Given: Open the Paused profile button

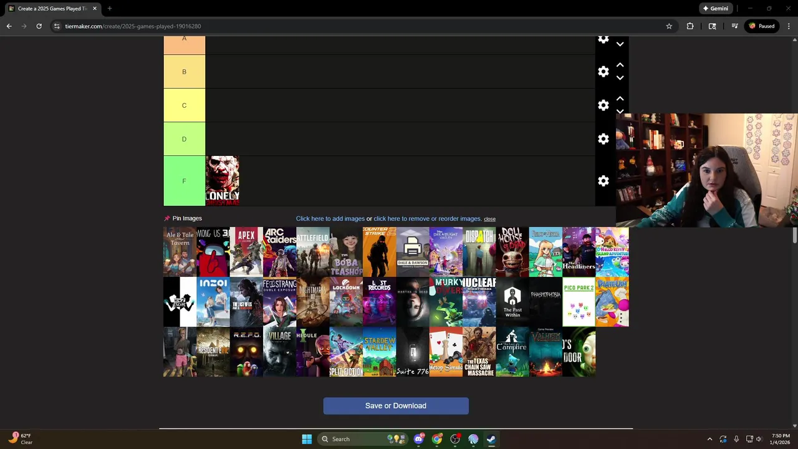Looking at the screenshot, I should (762, 26).
